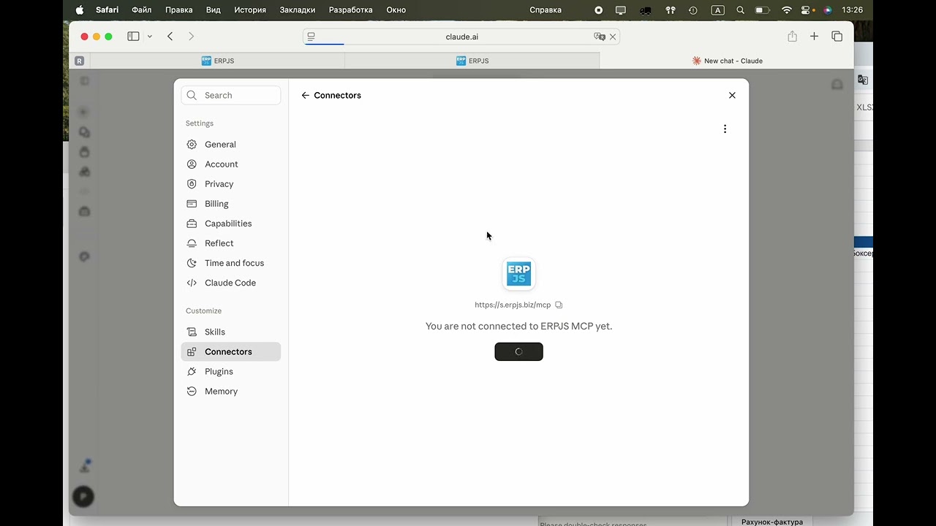Close the settings dialog

pyautogui.click(x=732, y=95)
